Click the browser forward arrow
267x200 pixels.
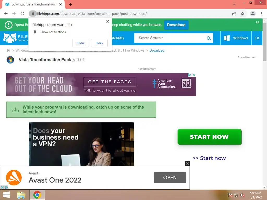(14, 14)
